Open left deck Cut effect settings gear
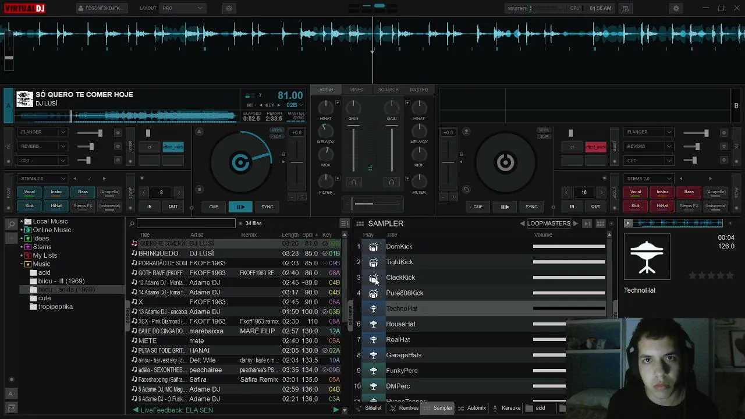 tap(118, 161)
